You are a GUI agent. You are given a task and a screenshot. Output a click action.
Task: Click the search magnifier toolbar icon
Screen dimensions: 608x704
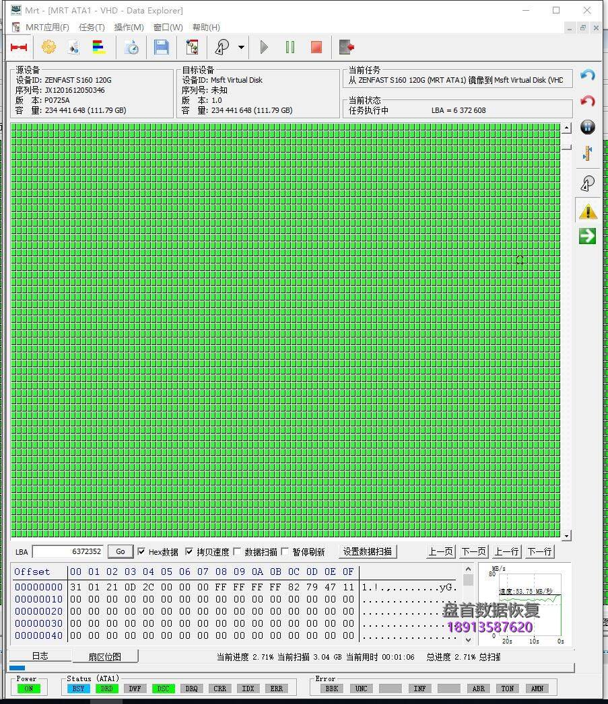(222, 47)
